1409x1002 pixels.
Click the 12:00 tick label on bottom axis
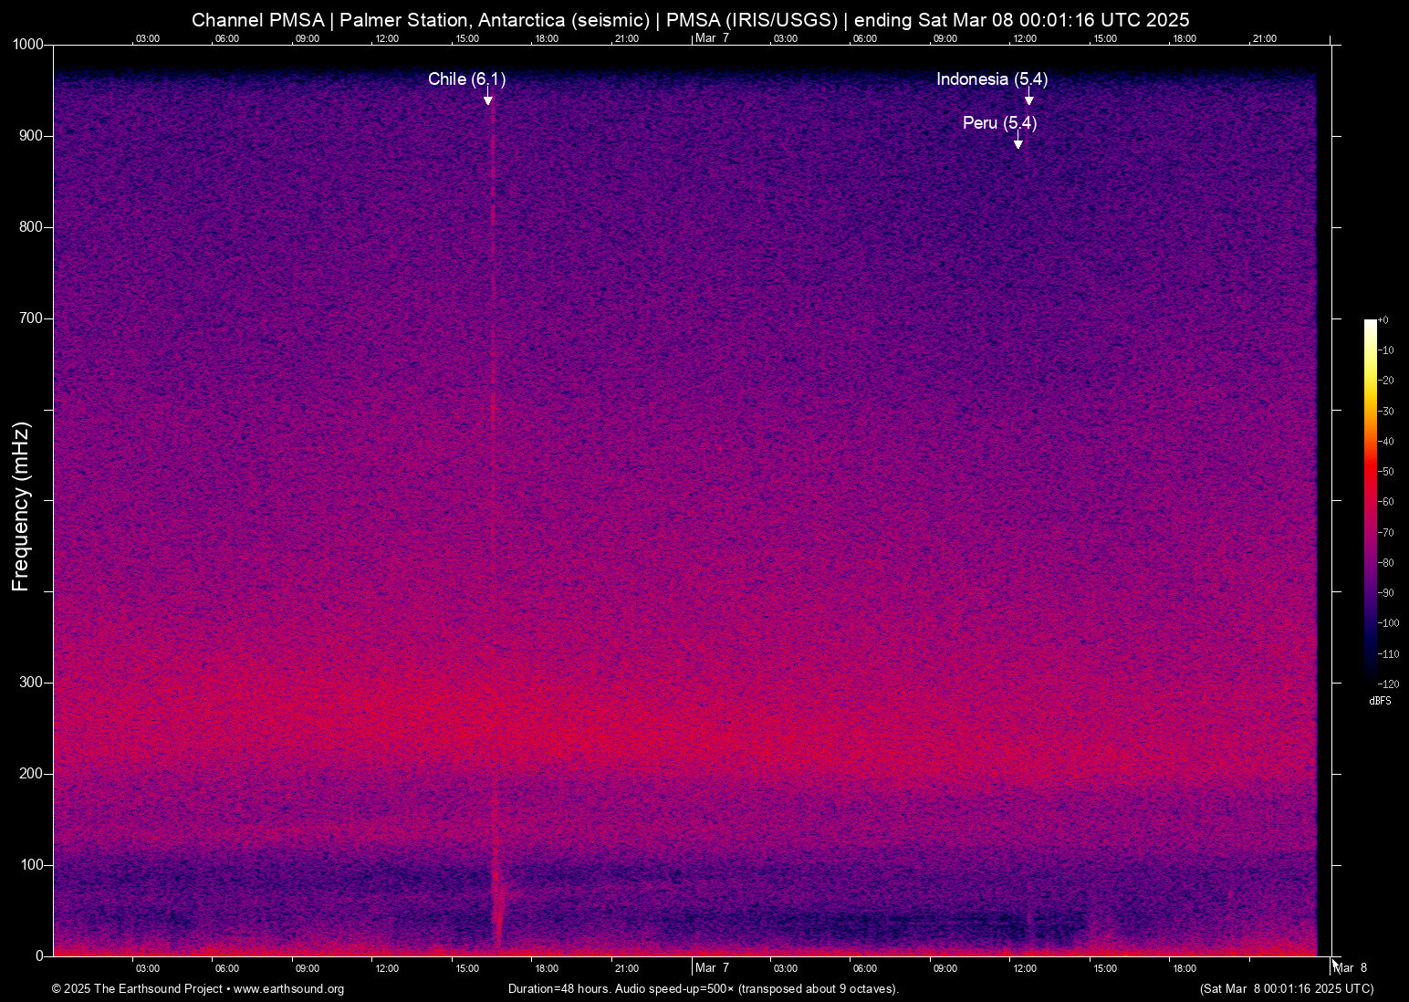[387, 968]
